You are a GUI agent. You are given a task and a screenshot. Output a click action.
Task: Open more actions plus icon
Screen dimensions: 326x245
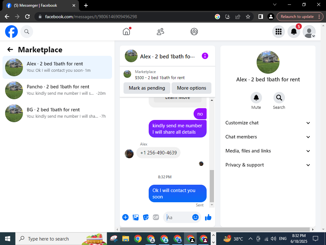(x=125, y=217)
